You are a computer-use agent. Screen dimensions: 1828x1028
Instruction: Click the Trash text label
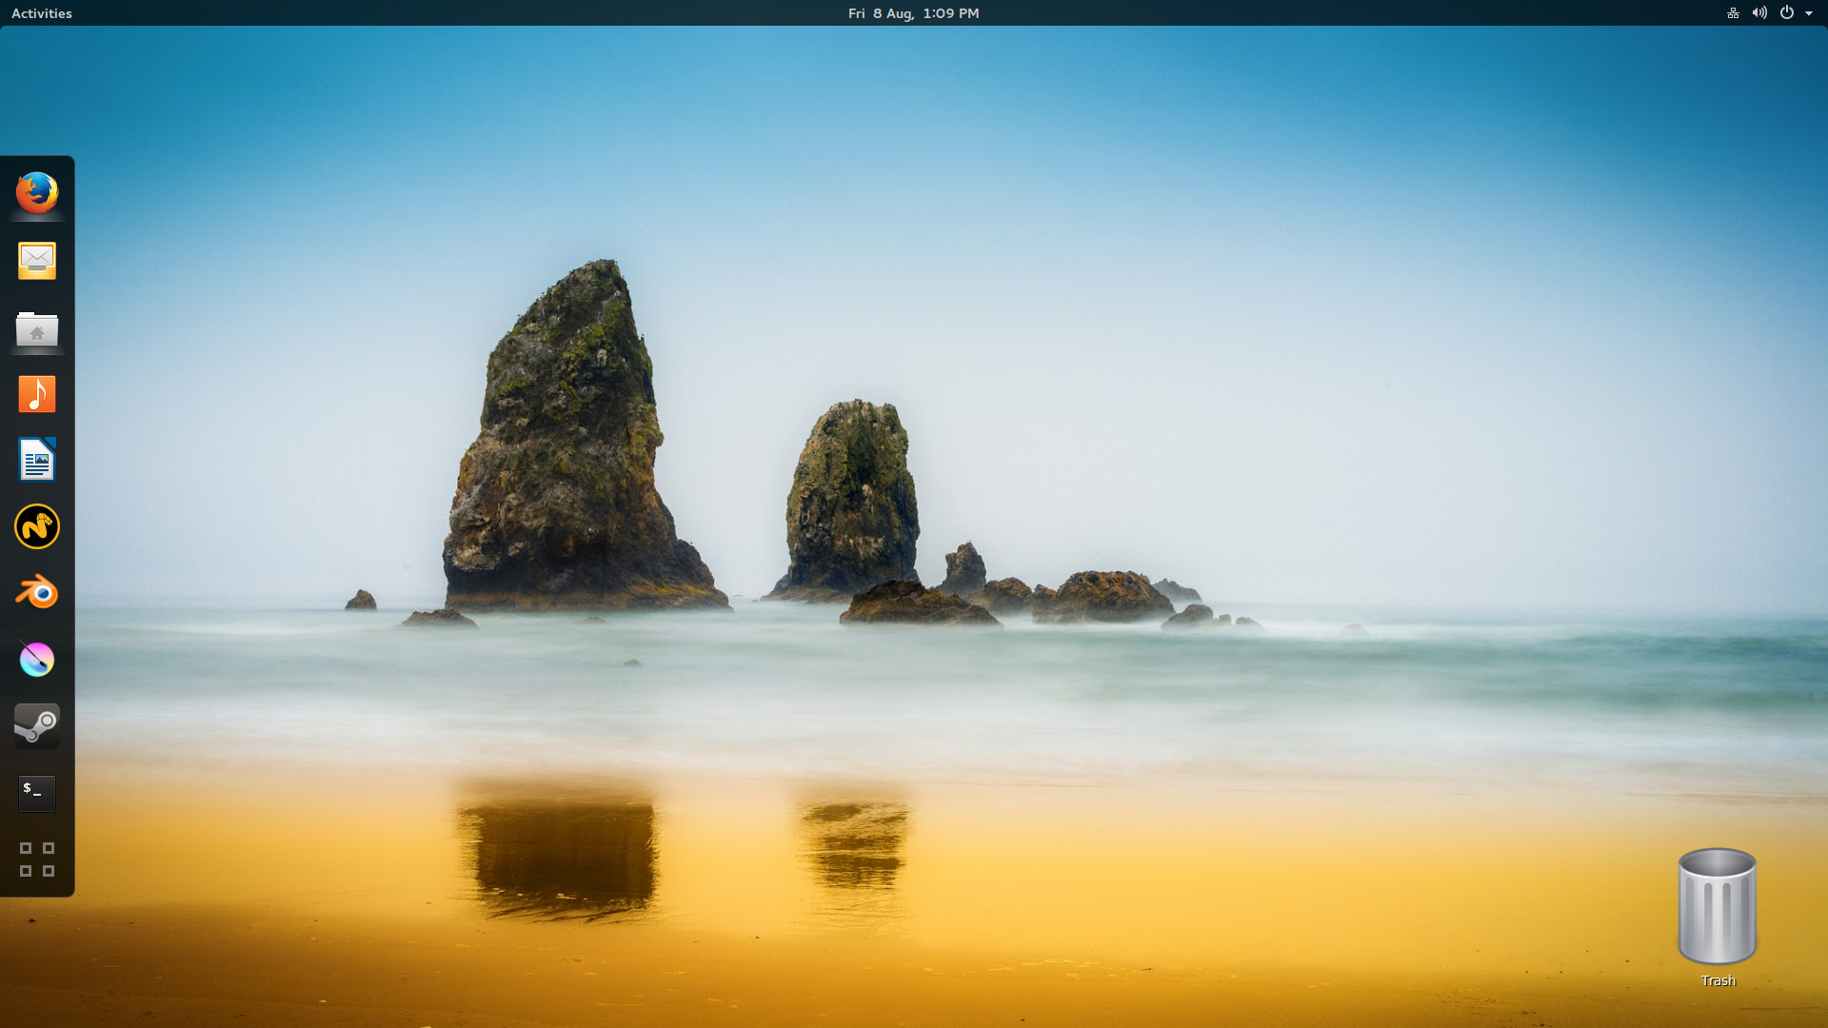tap(1718, 980)
